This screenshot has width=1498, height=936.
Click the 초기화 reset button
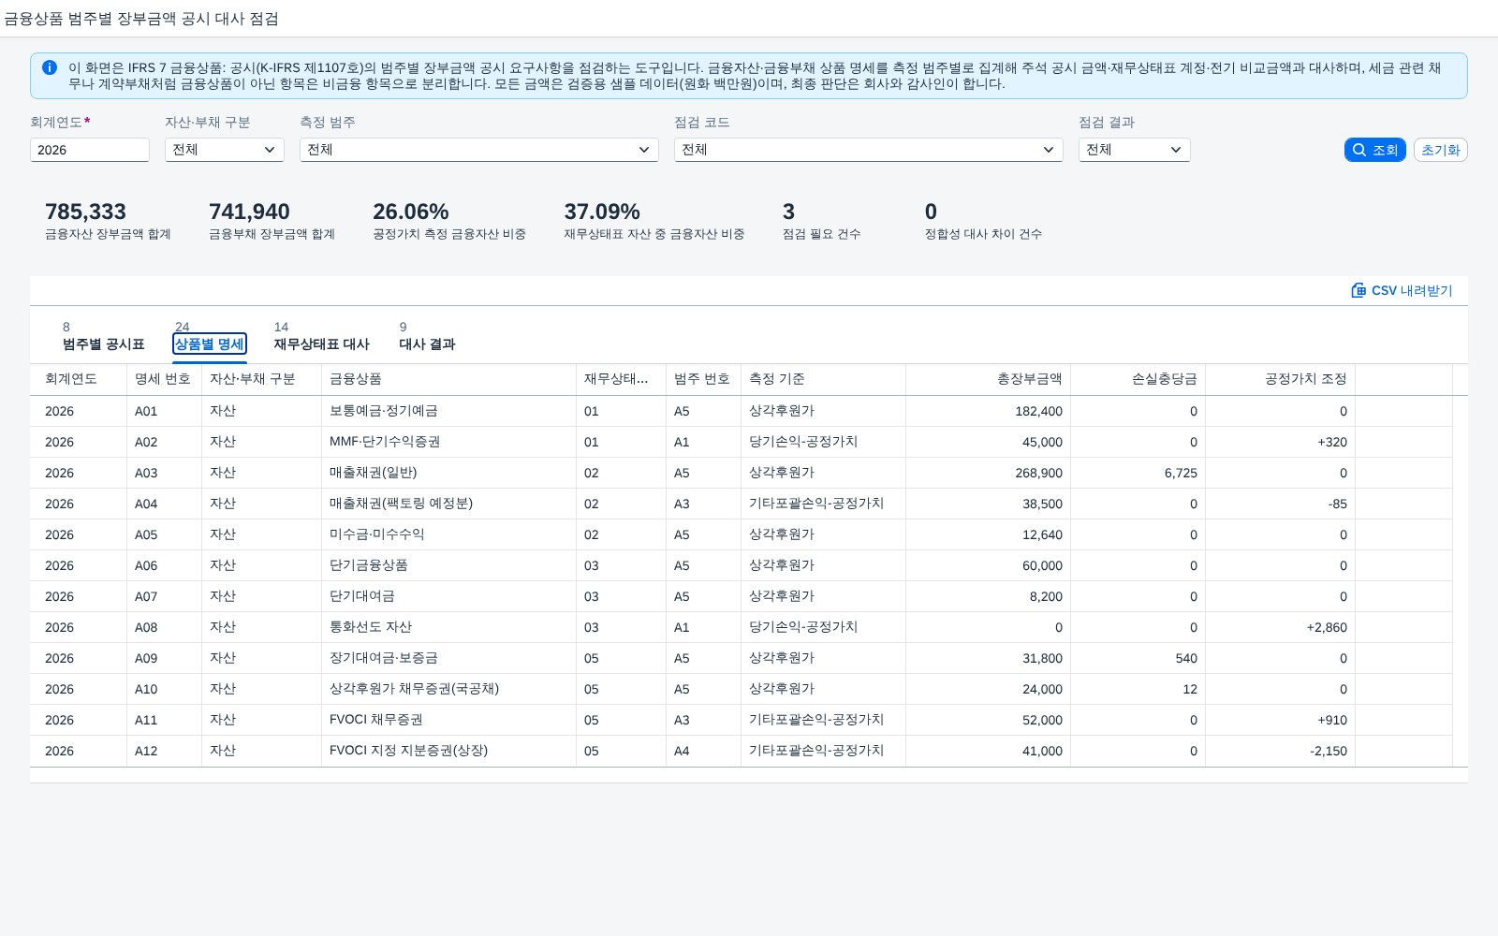pos(1440,150)
